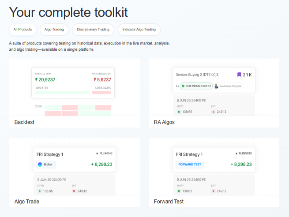Select the All Products filter tab
The height and width of the screenshot is (217, 289).
pos(23,30)
